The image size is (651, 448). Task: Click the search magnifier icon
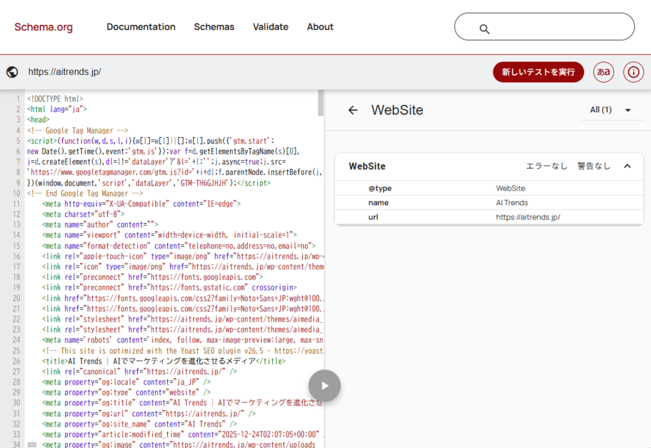[x=484, y=29]
